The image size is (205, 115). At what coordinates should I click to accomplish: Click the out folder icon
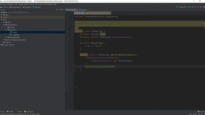click(x=4, y=17)
